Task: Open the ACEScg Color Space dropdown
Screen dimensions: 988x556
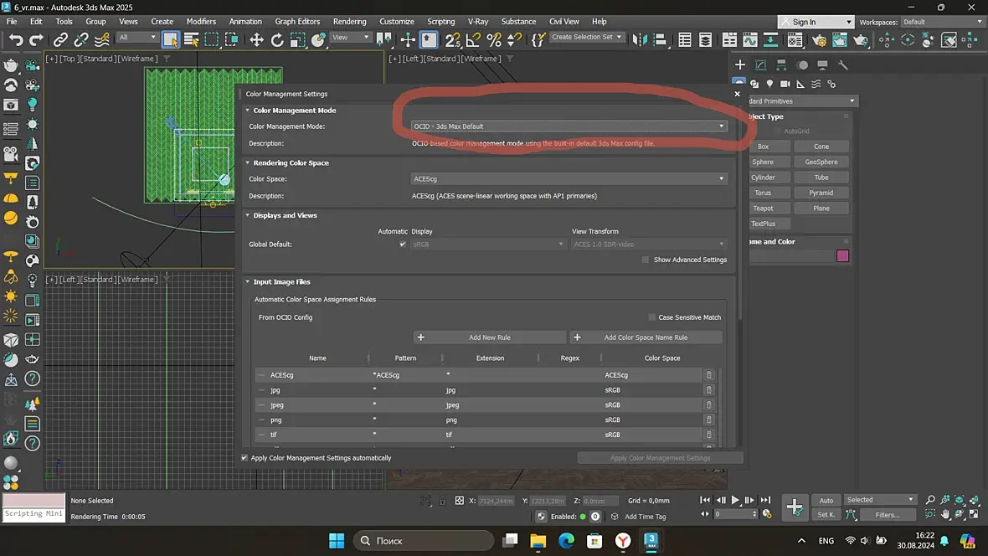Action: 569,179
